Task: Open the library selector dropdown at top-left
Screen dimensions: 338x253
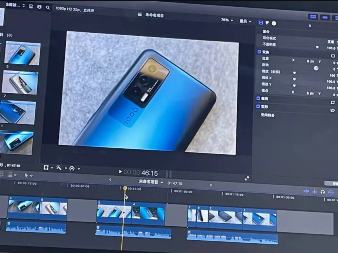Action: pyautogui.click(x=15, y=5)
